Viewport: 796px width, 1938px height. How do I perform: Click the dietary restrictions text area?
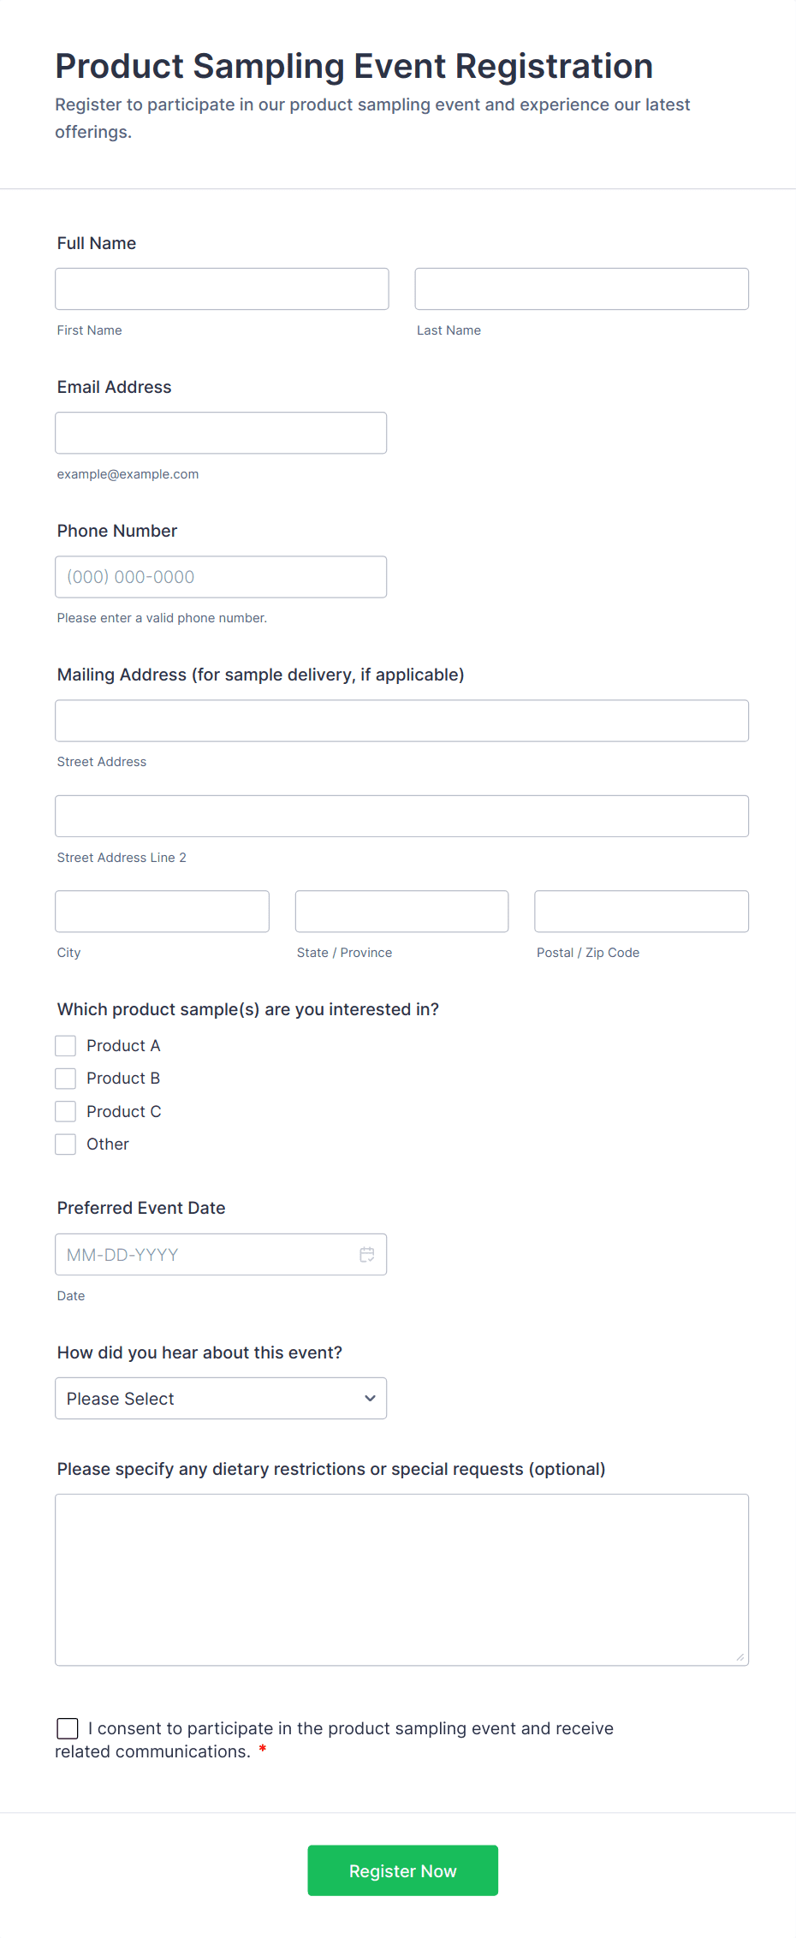point(401,1579)
